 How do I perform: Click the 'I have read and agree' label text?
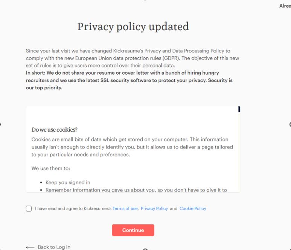click(73, 209)
